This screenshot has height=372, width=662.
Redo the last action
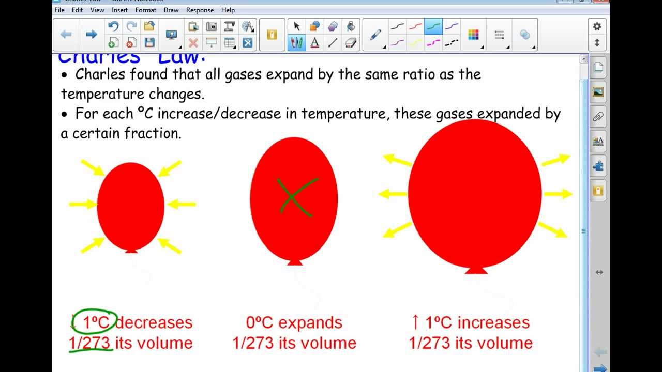[x=131, y=26]
